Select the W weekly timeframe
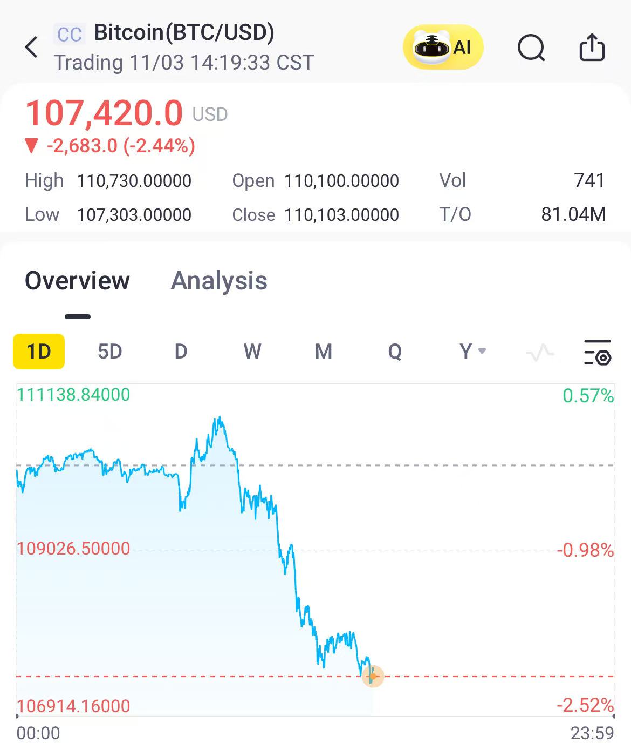The height and width of the screenshot is (743, 631). coord(252,352)
